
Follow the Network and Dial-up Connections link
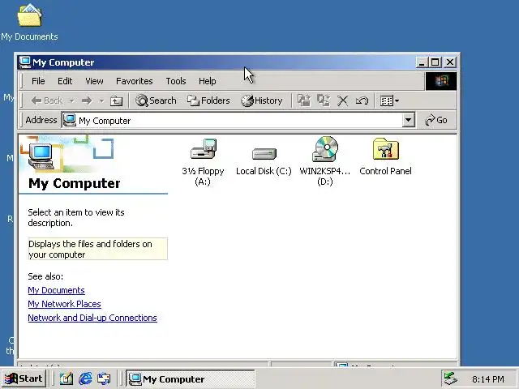pos(92,318)
